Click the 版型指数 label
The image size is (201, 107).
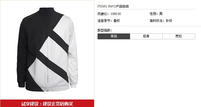[105, 30]
